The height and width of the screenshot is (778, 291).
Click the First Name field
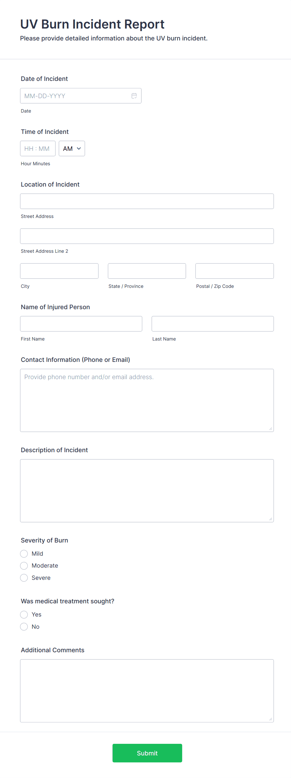pyautogui.click(x=81, y=323)
